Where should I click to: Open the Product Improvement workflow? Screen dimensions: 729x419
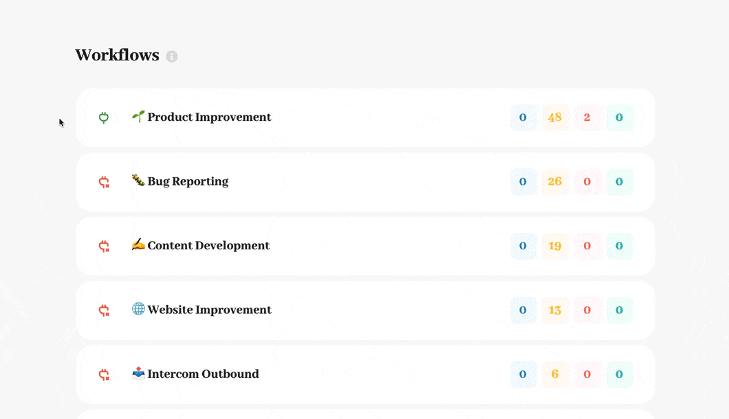tap(209, 117)
